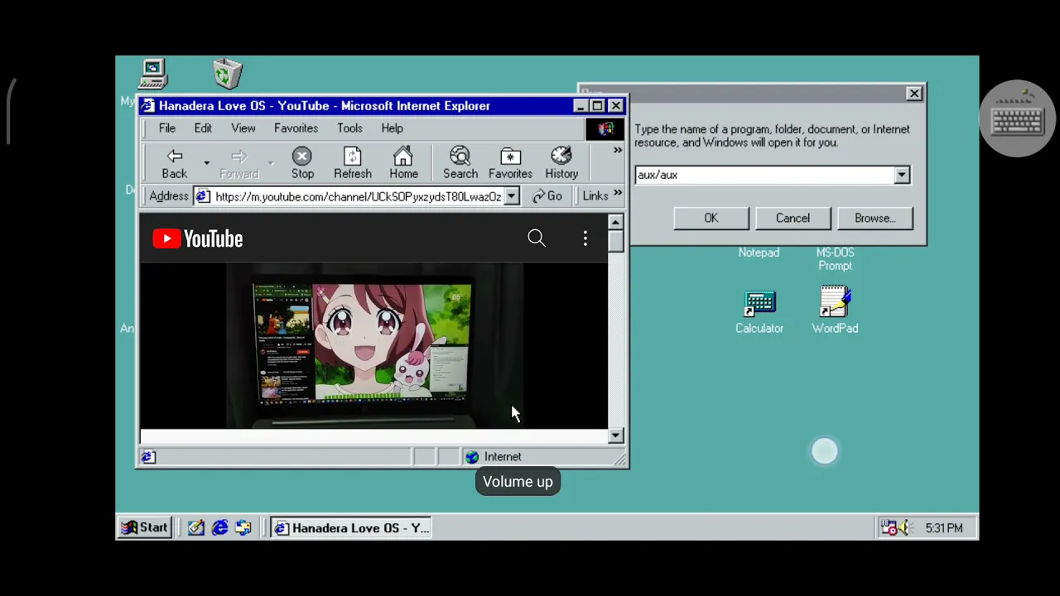Click OK in the Run dialog
Viewport: 1060px width, 596px height.
[x=711, y=218]
